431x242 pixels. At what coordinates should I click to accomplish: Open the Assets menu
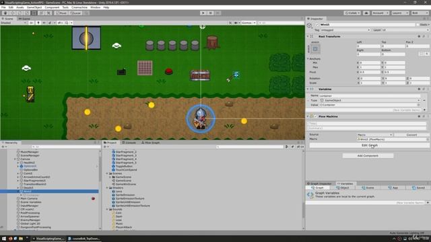tap(20, 7)
